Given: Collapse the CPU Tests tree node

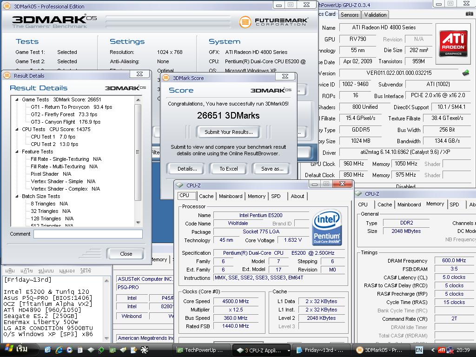Looking at the screenshot, I should (17, 129).
